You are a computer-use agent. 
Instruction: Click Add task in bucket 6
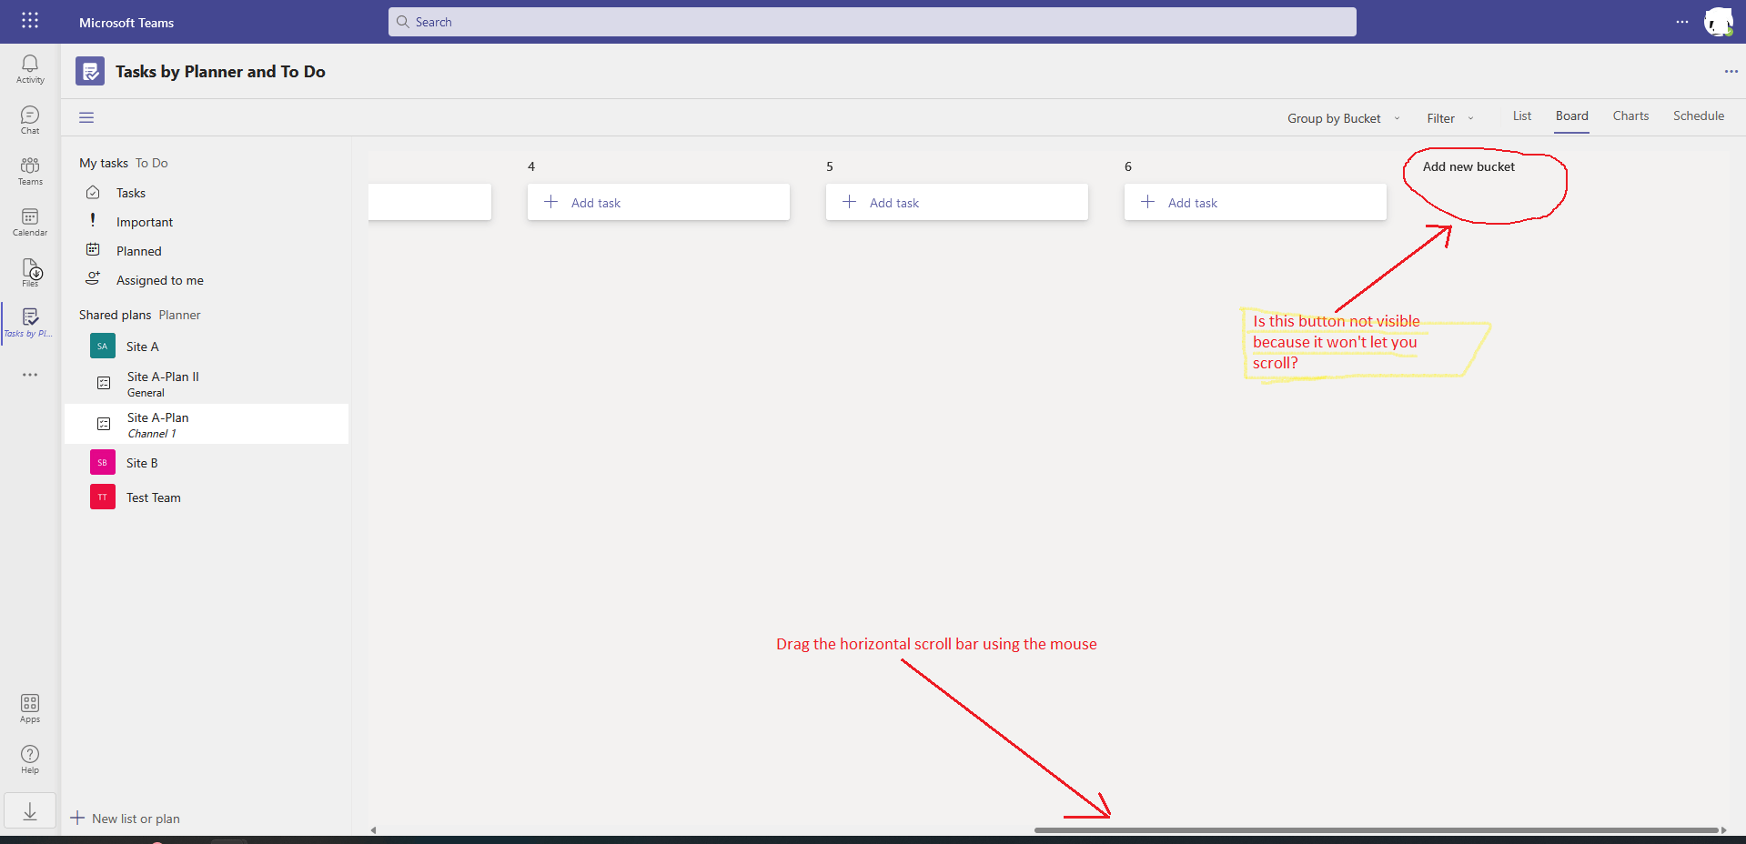click(x=1256, y=203)
